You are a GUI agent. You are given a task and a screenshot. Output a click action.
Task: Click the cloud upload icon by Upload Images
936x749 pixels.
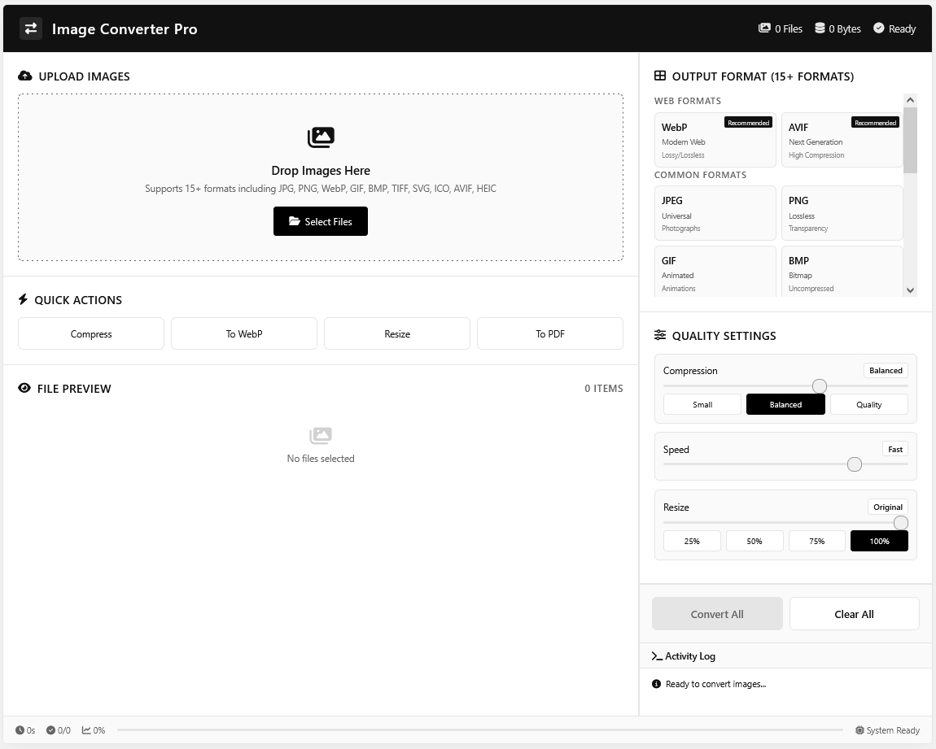pos(25,76)
